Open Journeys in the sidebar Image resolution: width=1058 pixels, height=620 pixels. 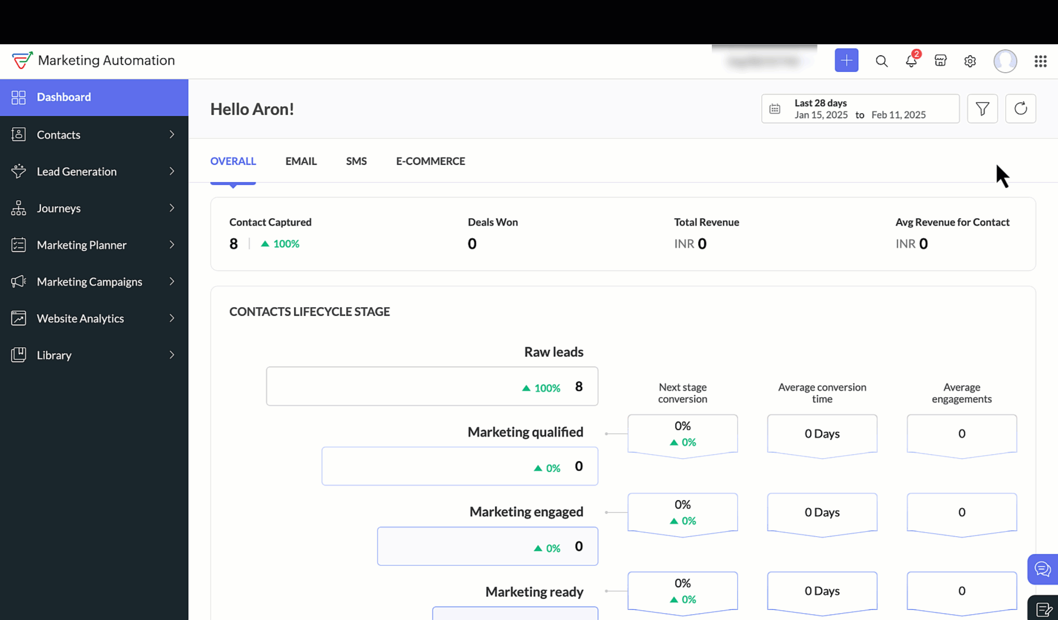tap(94, 208)
